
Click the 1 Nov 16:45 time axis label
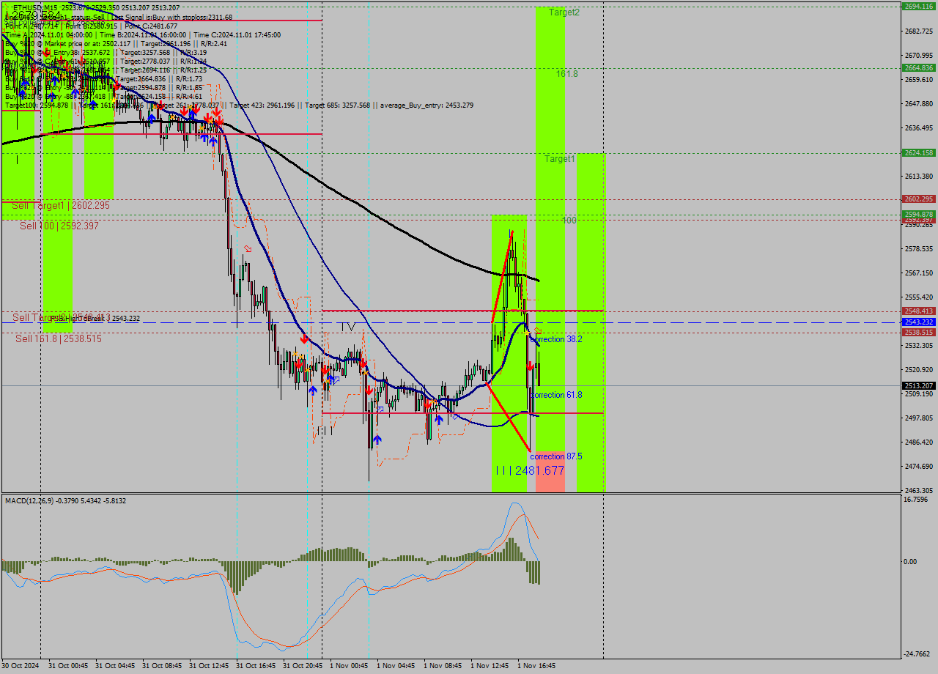(536, 666)
